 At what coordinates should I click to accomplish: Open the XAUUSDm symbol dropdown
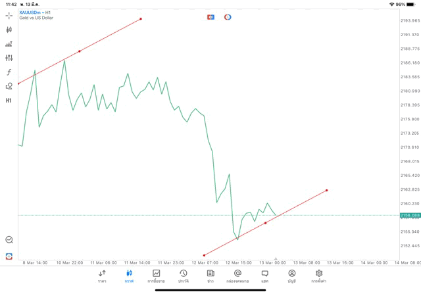32,12
